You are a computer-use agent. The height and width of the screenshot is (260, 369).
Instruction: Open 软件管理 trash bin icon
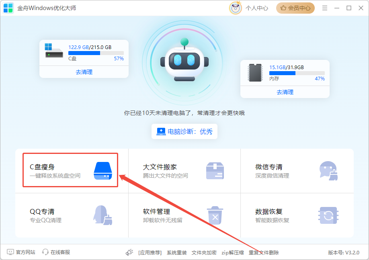tap(215, 215)
